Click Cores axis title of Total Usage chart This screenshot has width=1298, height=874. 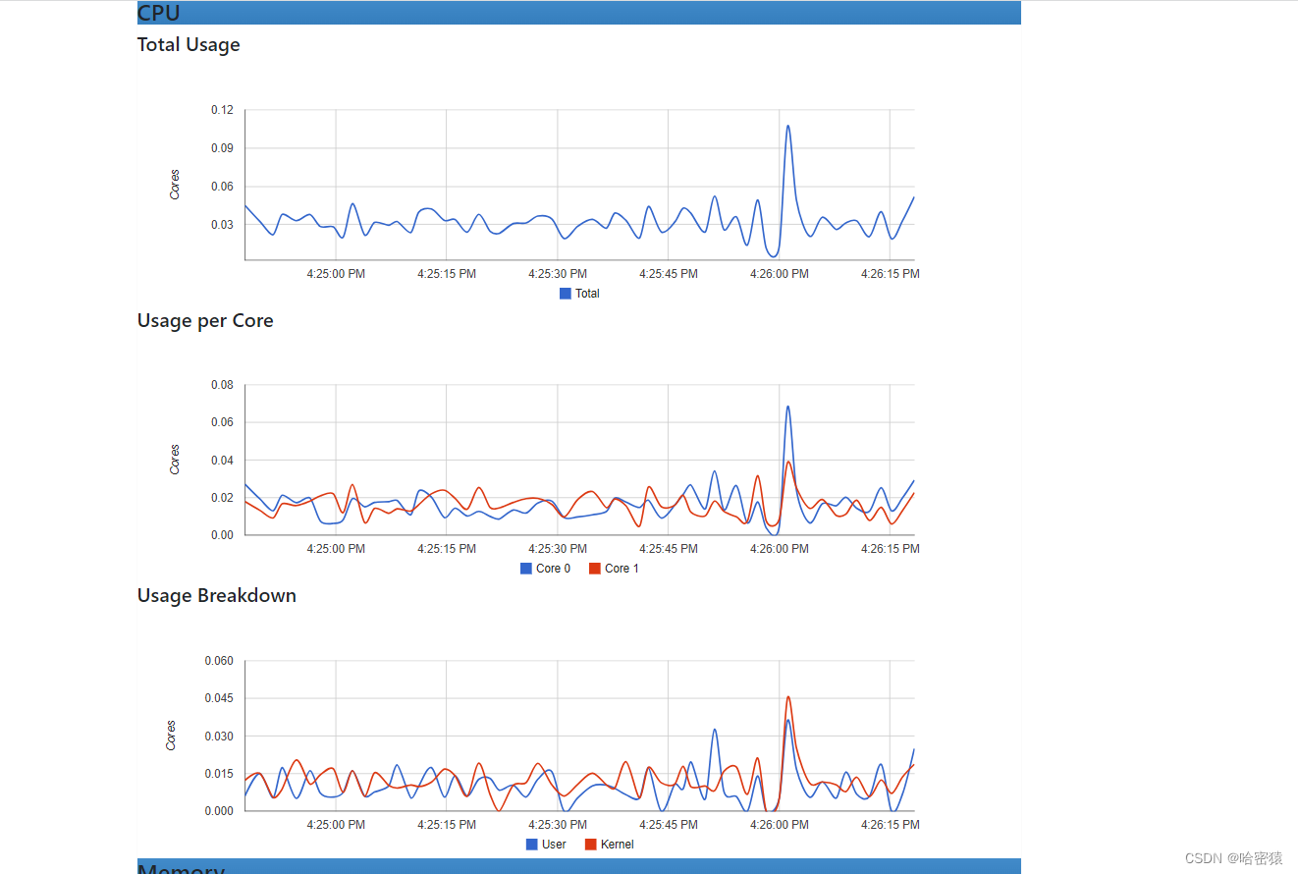pyautogui.click(x=175, y=185)
